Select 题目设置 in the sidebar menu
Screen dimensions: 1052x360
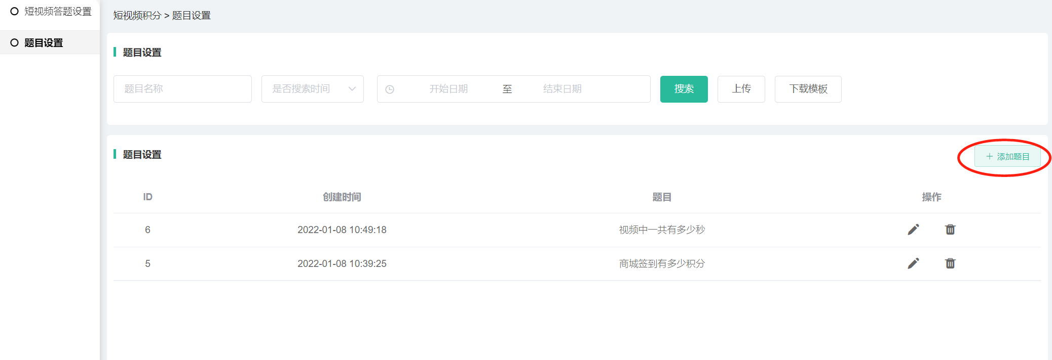point(44,43)
